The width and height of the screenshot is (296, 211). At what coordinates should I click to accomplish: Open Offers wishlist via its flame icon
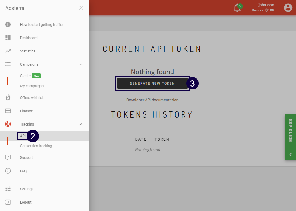coord(8,97)
